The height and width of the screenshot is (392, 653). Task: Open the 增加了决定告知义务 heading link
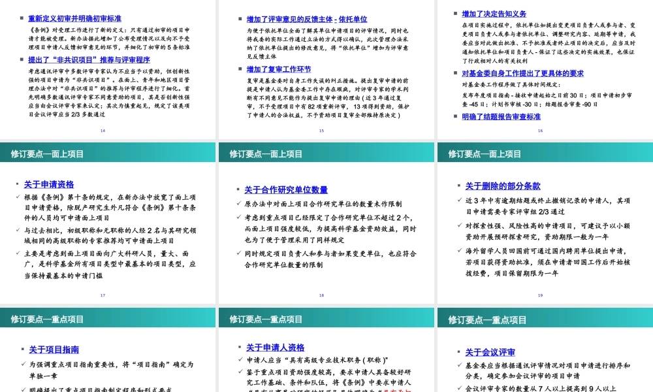pyautogui.click(x=494, y=14)
